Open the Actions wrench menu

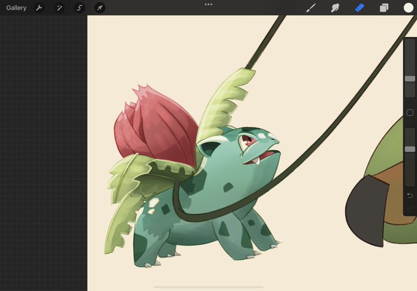coord(39,8)
